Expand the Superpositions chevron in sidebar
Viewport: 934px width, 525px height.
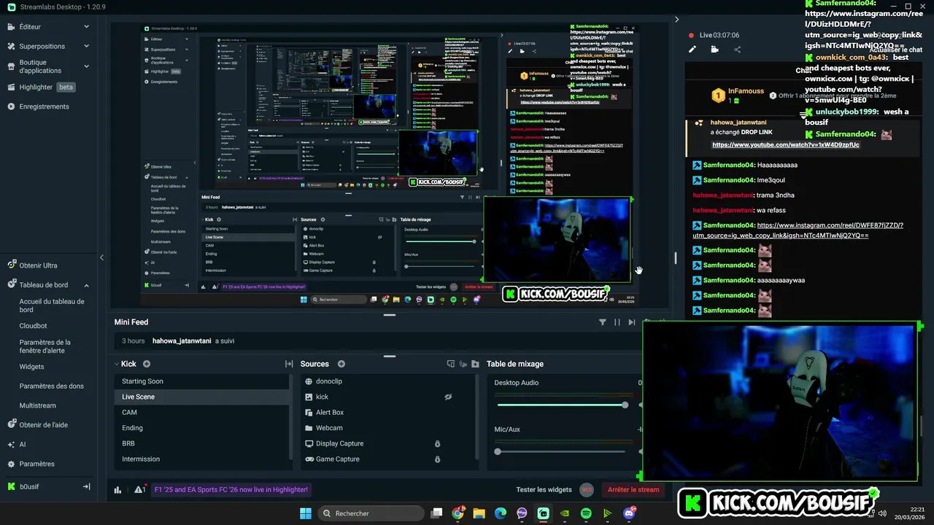click(86, 46)
